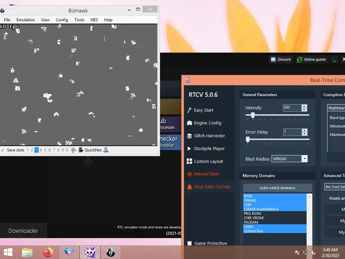Click the Custom Layout grid icon
The width and height of the screenshot is (345, 259).
coord(189,161)
